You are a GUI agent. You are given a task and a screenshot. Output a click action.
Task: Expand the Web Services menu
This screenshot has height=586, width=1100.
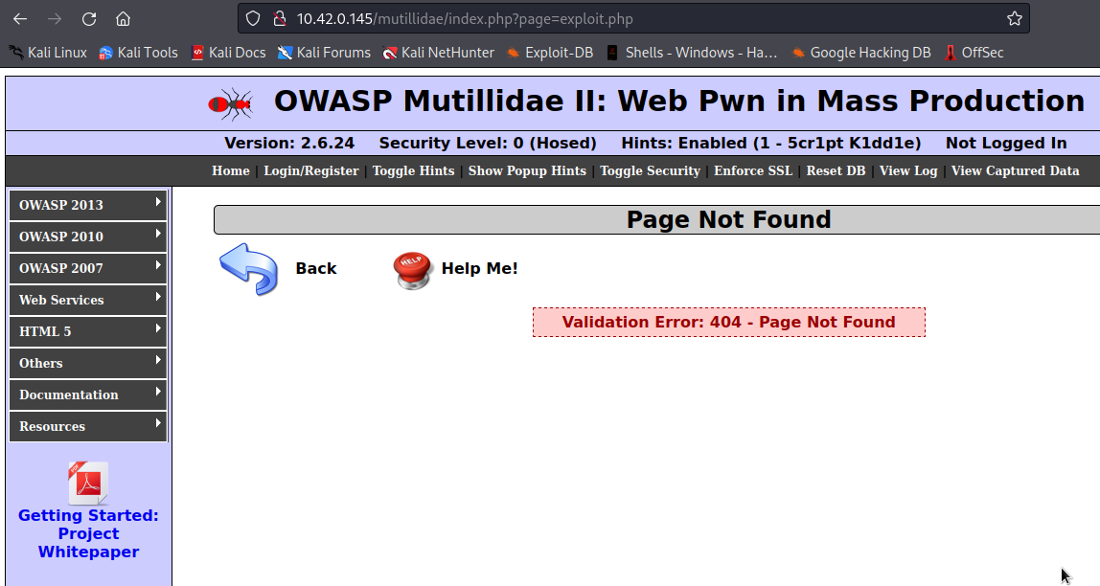click(x=88, y=300)
